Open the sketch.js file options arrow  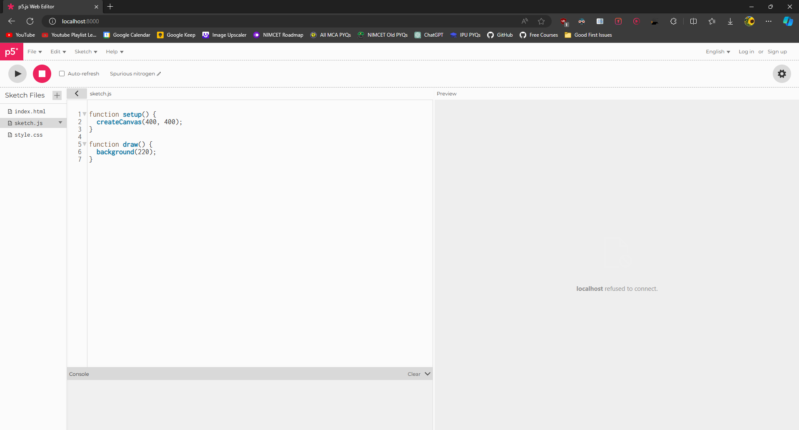tap(60, 122)
